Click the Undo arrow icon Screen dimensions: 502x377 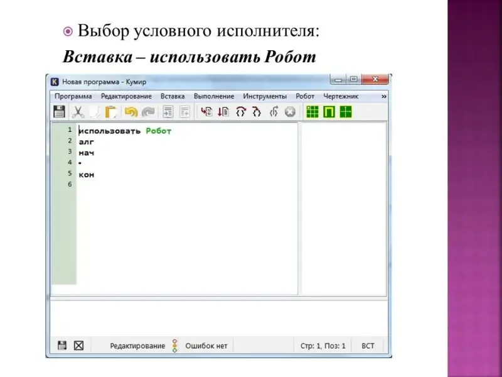point(131,112)
